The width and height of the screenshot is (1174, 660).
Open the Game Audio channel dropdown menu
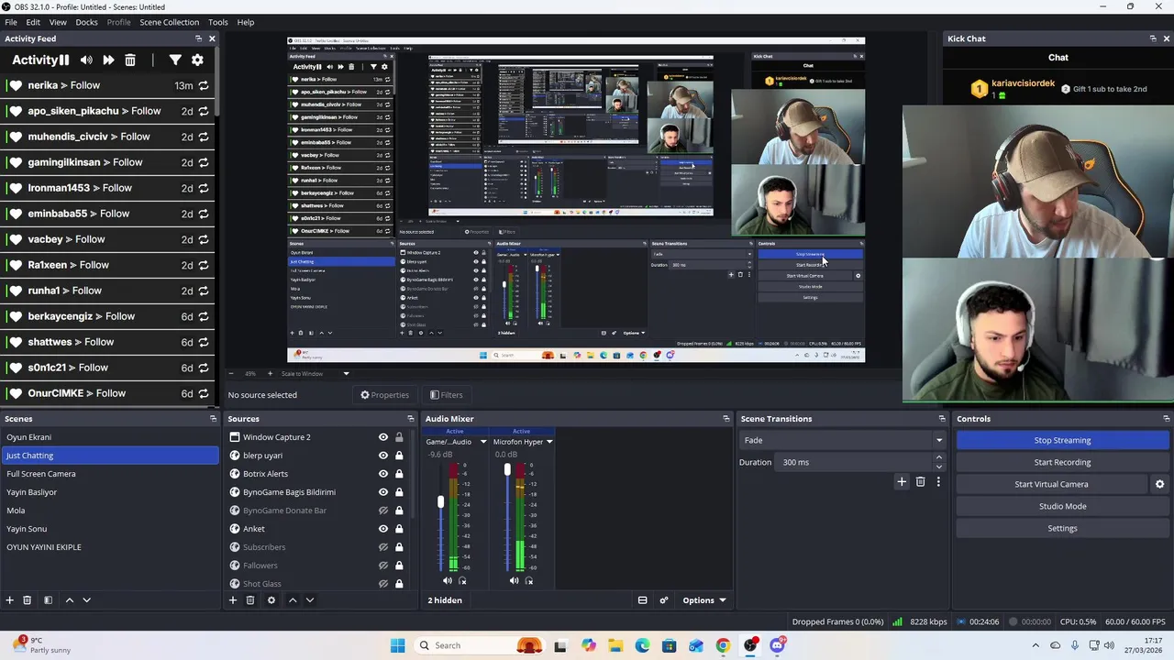(x=483, y=442)
